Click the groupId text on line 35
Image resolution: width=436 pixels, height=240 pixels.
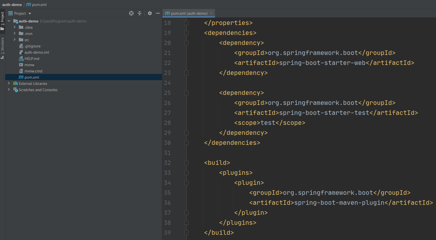(x=328, y=193)
